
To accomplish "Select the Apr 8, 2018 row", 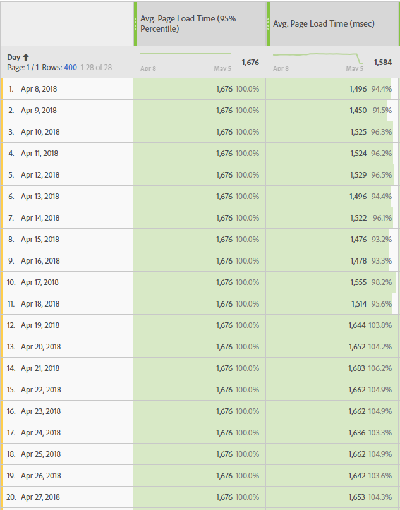I will pyautogui.click(x=39, y=89).
